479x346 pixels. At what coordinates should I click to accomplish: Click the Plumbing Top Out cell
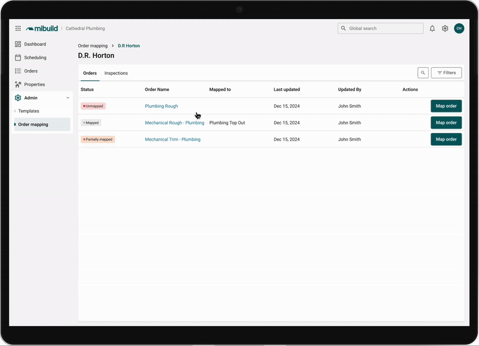pos(227,123)
